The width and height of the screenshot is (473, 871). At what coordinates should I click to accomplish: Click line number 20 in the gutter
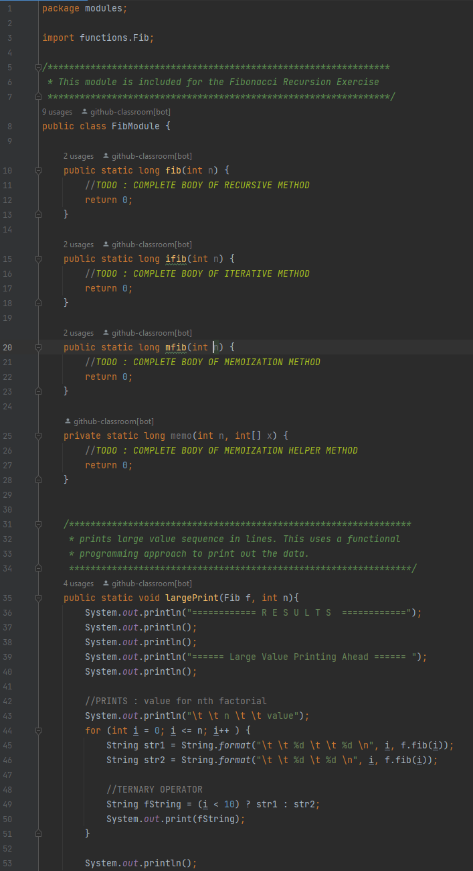[7, 347]
